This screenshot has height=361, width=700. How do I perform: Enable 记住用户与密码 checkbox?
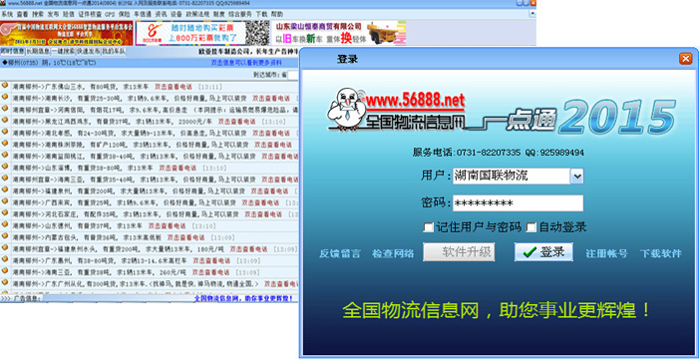click(428, 227)
